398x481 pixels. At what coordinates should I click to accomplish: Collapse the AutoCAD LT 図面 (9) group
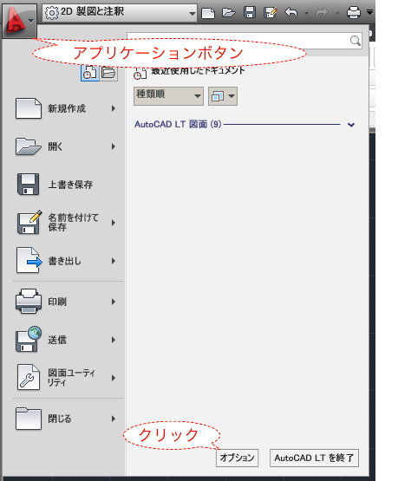(351, 125)
